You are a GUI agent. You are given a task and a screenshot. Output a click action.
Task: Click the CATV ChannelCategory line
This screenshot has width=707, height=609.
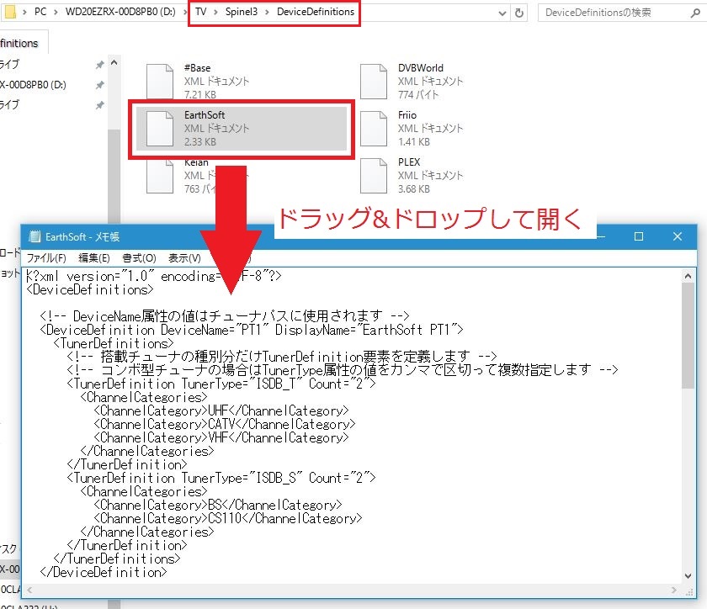point(225,424)
